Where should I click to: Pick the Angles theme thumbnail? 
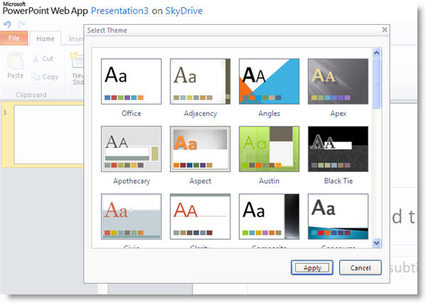pyautogui.click(x=269, y=81)
